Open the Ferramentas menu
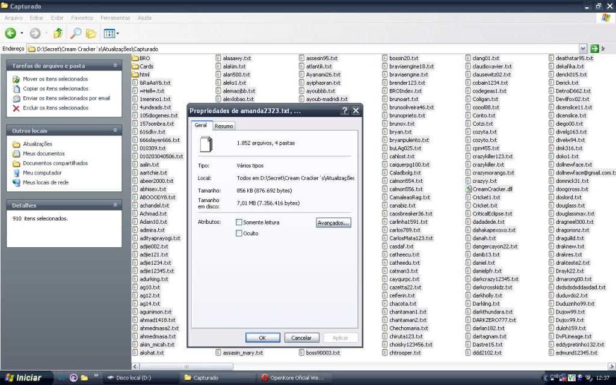616x385 pixels. [115, 18]
